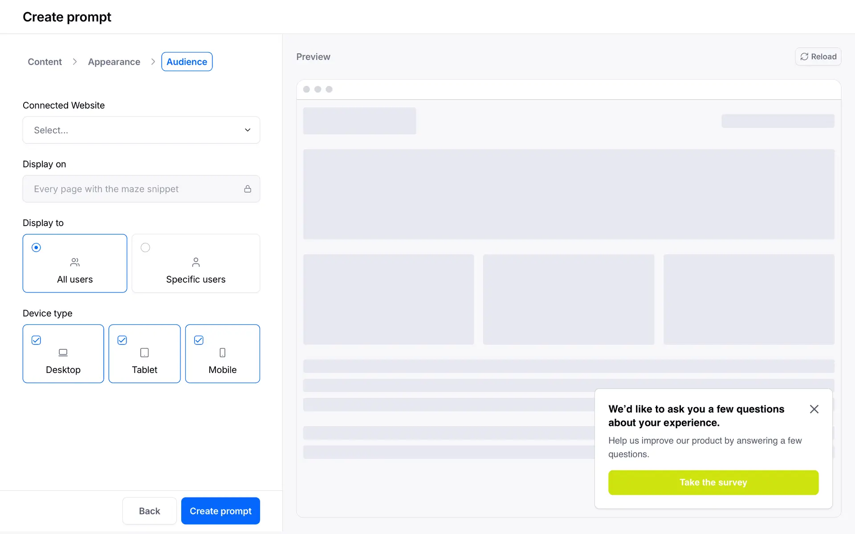Click the Audience step tab
The image size is (855, 534).
tap(187, 62)
